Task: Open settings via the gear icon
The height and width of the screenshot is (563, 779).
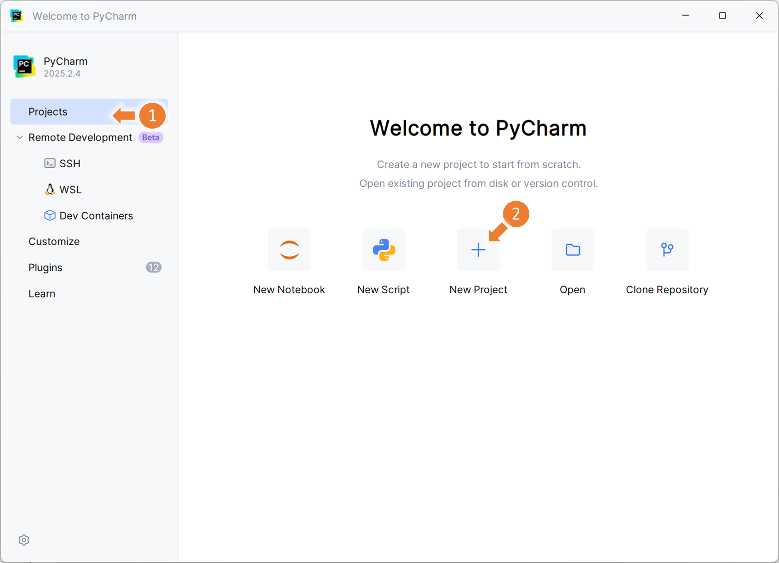Action: pyautogui.click(x=24, y=540)
